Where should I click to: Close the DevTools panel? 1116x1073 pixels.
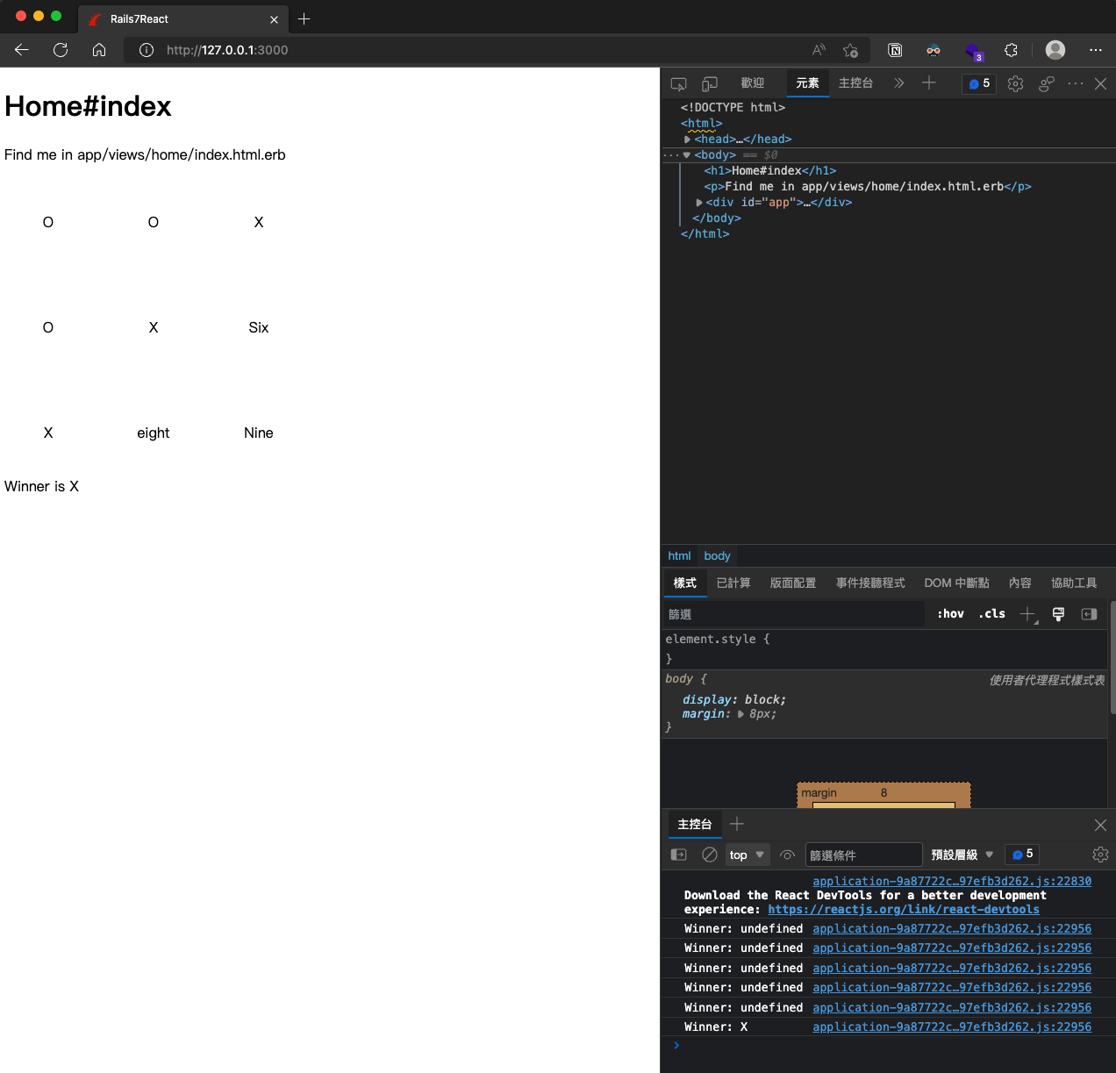pyautogui.click(x=1100, y=83)
